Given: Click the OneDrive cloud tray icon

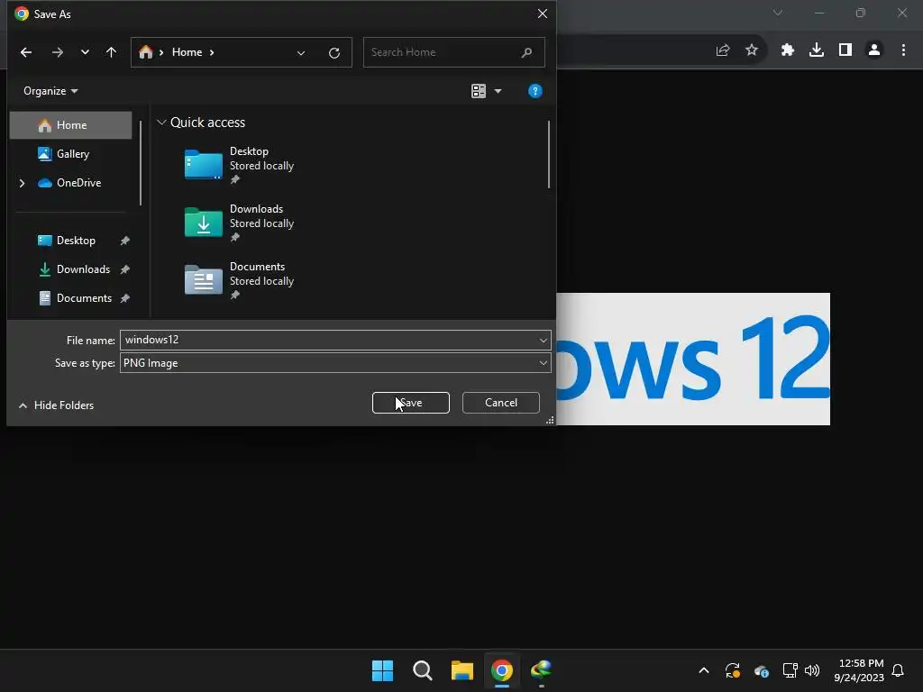Looking at the screenshot, I should (761, 670).
